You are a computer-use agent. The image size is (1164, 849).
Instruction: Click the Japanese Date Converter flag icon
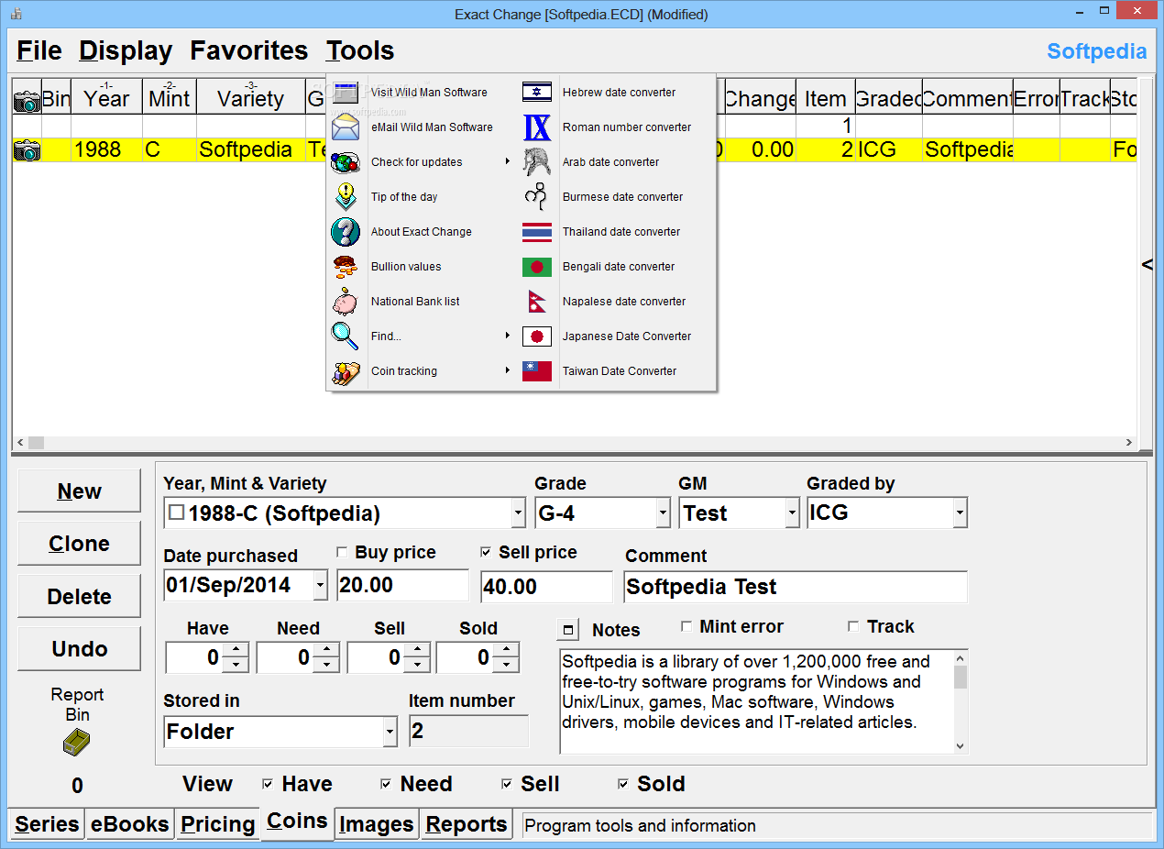click(537, 336)
